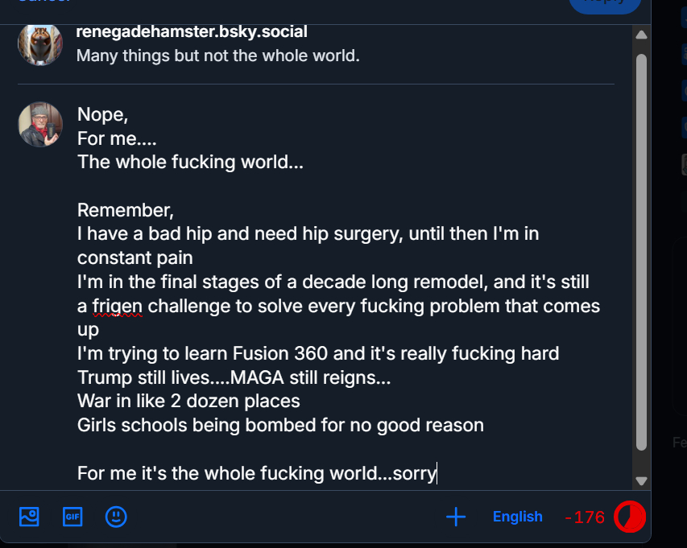
Task: Click "Fusion 360" in the reply text
Action: coord(278,353)
